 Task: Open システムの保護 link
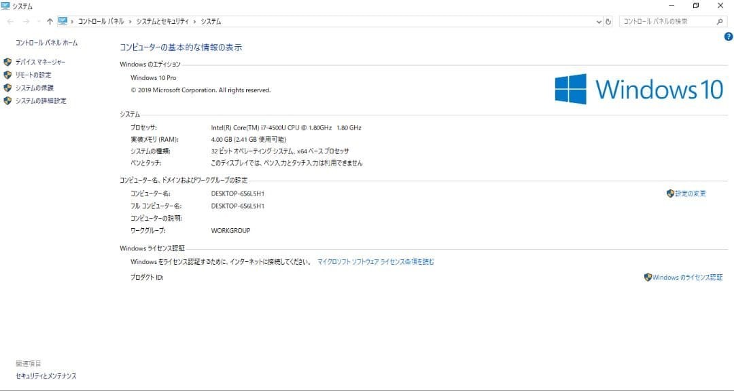(34, 88)
